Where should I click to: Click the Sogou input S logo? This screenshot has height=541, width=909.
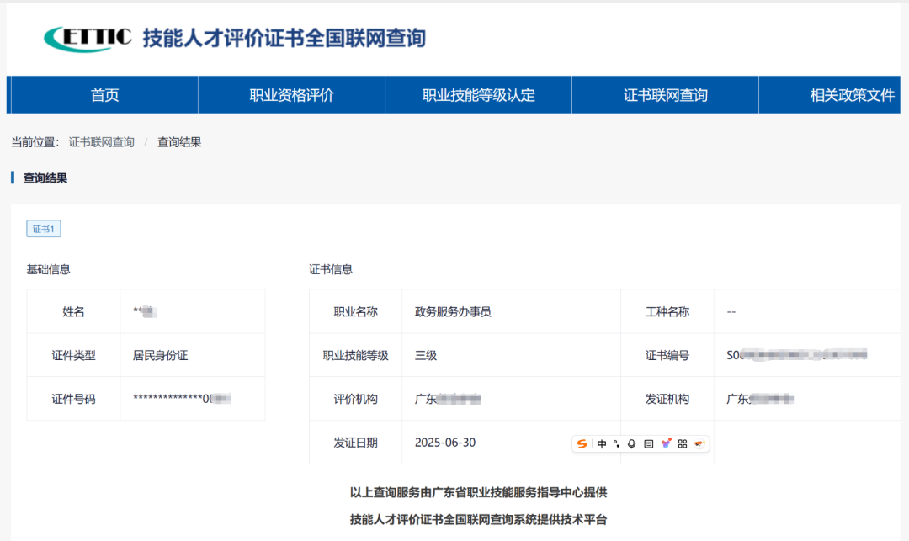(582, 443)
